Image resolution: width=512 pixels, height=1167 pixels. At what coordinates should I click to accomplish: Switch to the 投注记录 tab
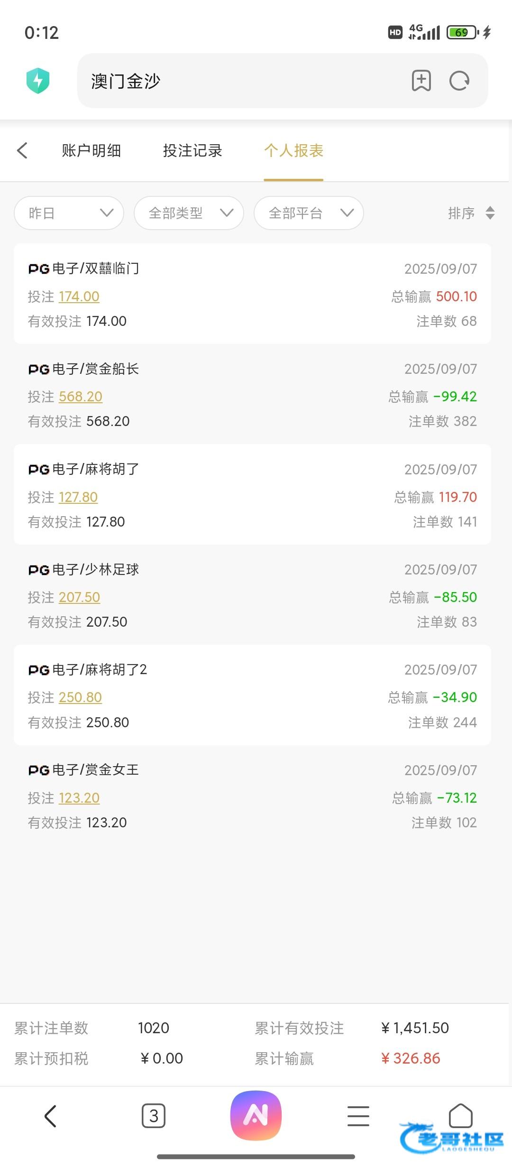coord(192,151)
